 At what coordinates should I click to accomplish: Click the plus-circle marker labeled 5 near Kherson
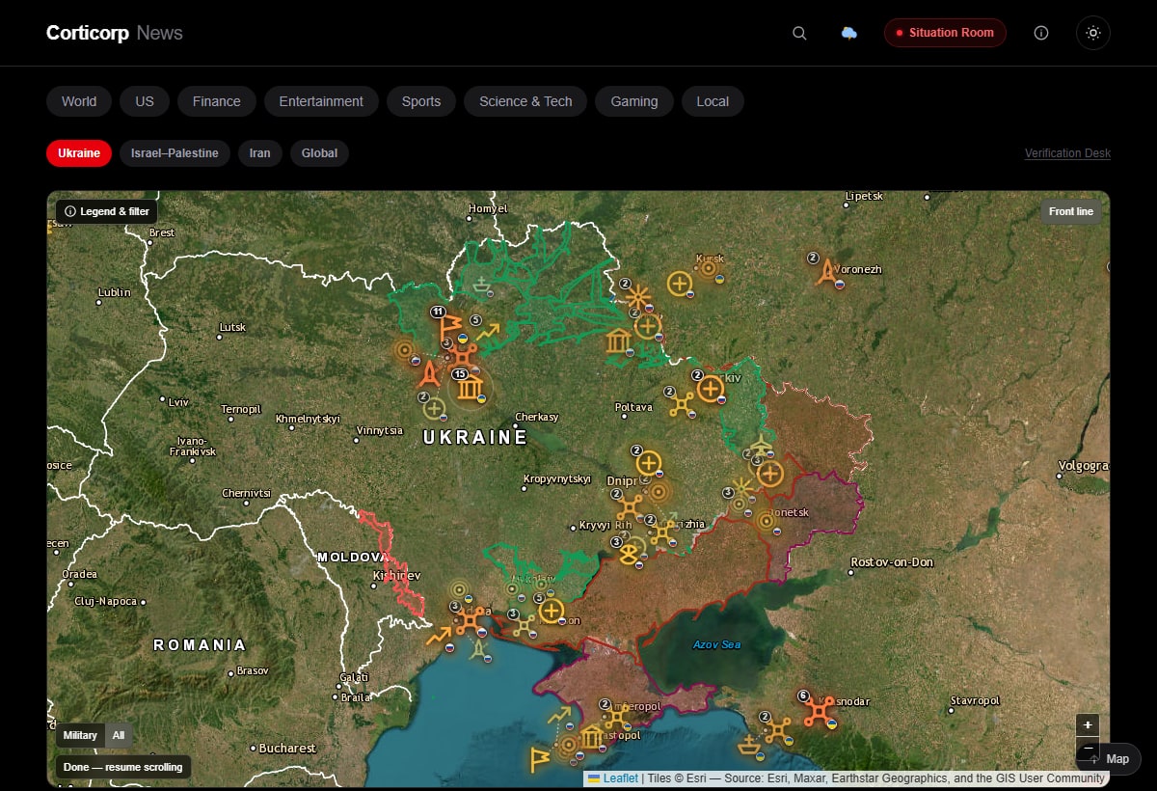(x=552, y=611)
